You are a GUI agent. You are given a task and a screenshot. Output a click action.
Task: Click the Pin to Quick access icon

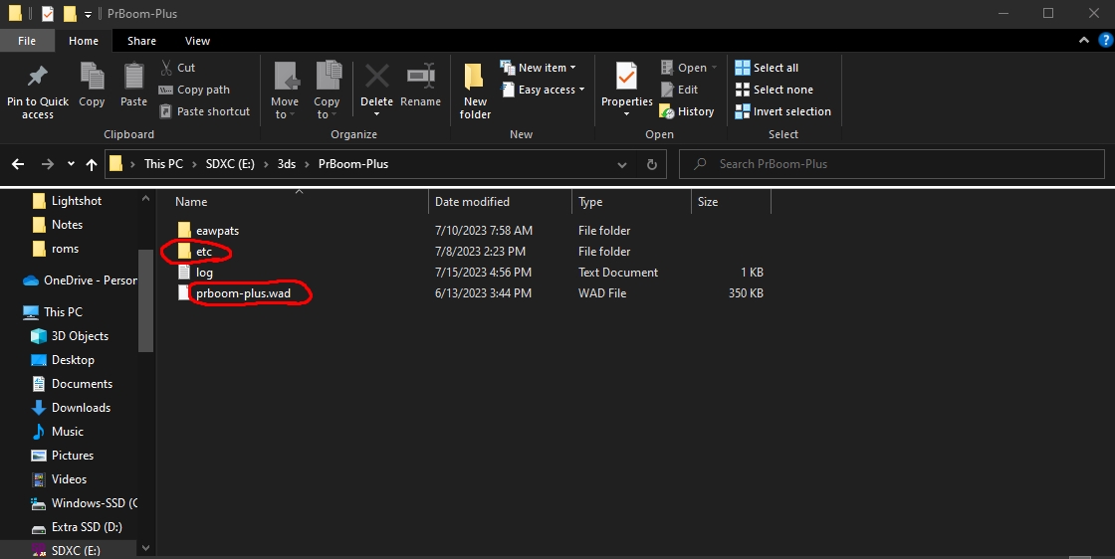37,76
